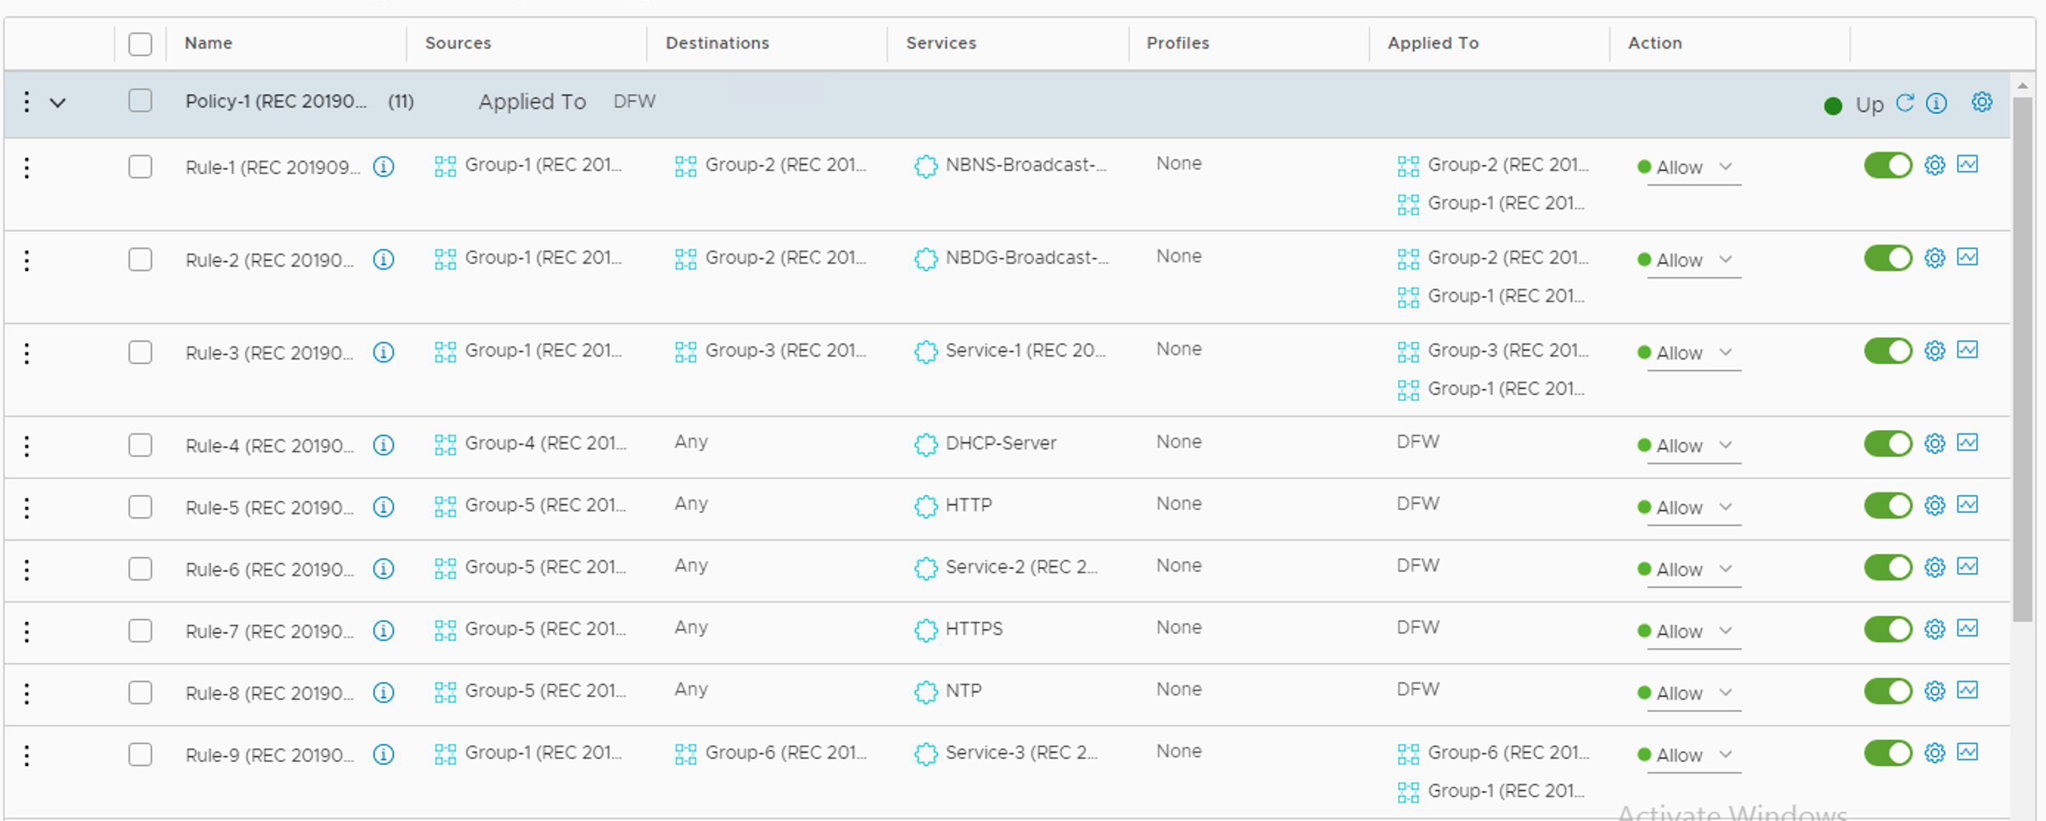Image resolution: width=2046 pixels, height=821 pixels.
Task: Click the vertical scrollbar thumb
Action: click(x=2022, y=357)
